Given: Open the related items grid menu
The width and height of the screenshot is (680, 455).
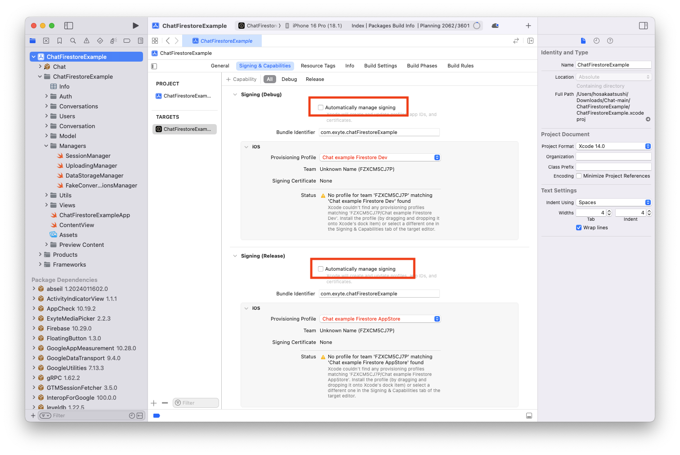Looking at the screenshot, I should (x=155, y=41).
